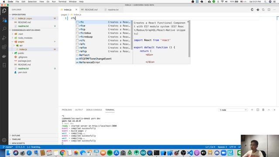Viewport: 279px width, 157px height.
Task: Close the index.js editor tab
Action: pos(76,10)
